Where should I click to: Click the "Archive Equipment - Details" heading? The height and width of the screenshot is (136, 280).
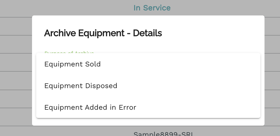pyautogui.click(x=103, y=33)
